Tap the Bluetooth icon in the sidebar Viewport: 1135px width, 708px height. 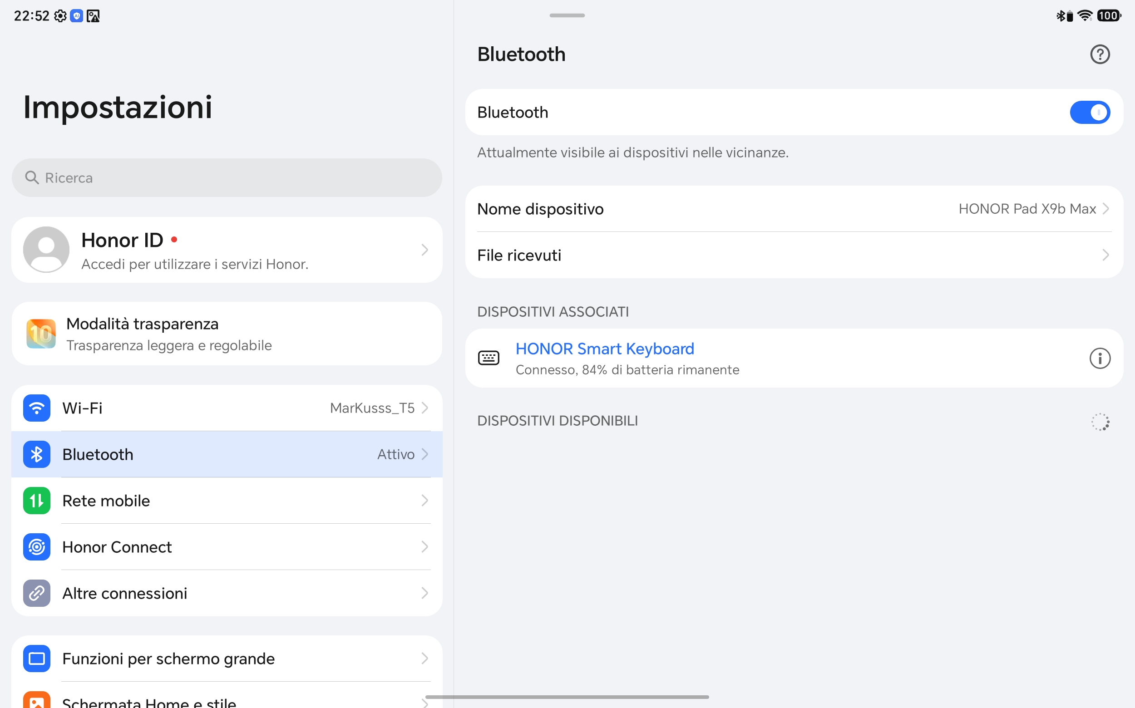pyautogui.click(x=36, y=454)
